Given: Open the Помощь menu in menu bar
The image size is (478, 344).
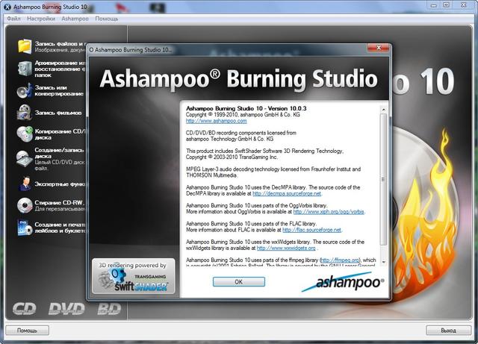Looking at the screenshot, I should (x=106, y=19).
